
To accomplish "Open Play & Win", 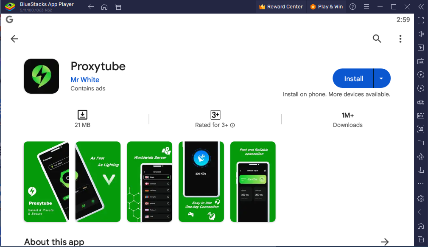I will (x=327, y=6).
